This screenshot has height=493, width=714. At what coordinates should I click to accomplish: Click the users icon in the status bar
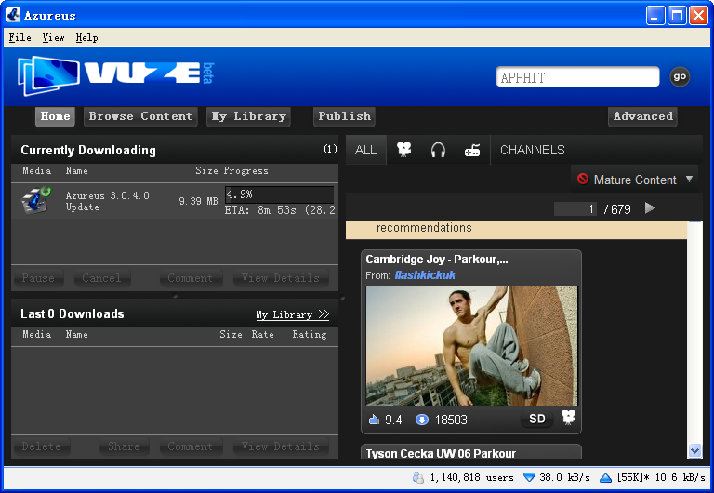tap(418, 477)
